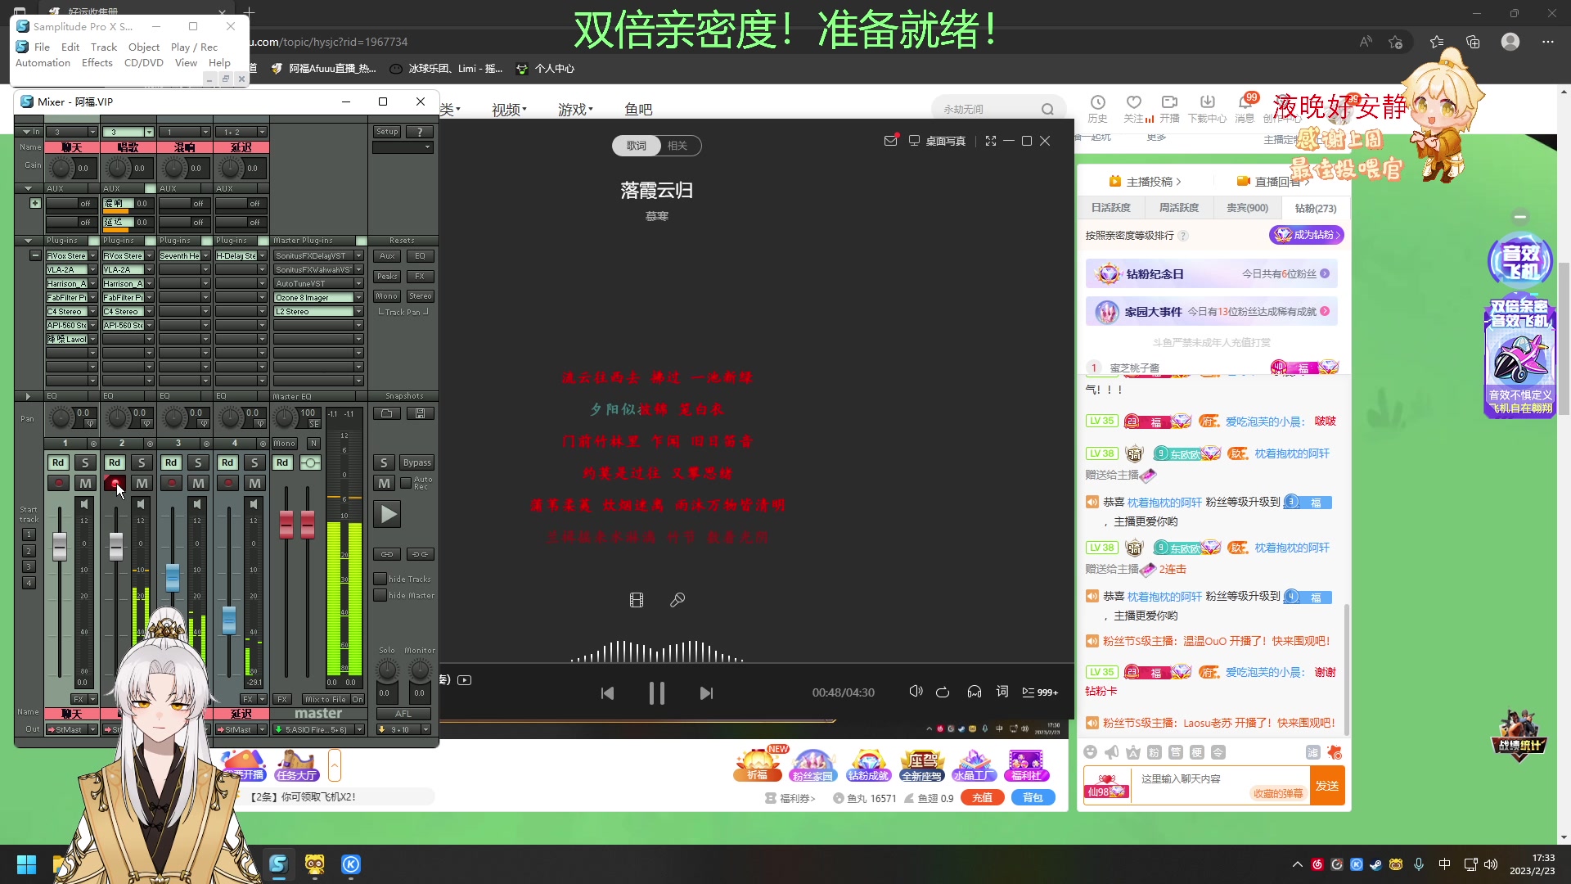Solo mixer track 1 聊天

pyautogui.click(x=85, y=462)
